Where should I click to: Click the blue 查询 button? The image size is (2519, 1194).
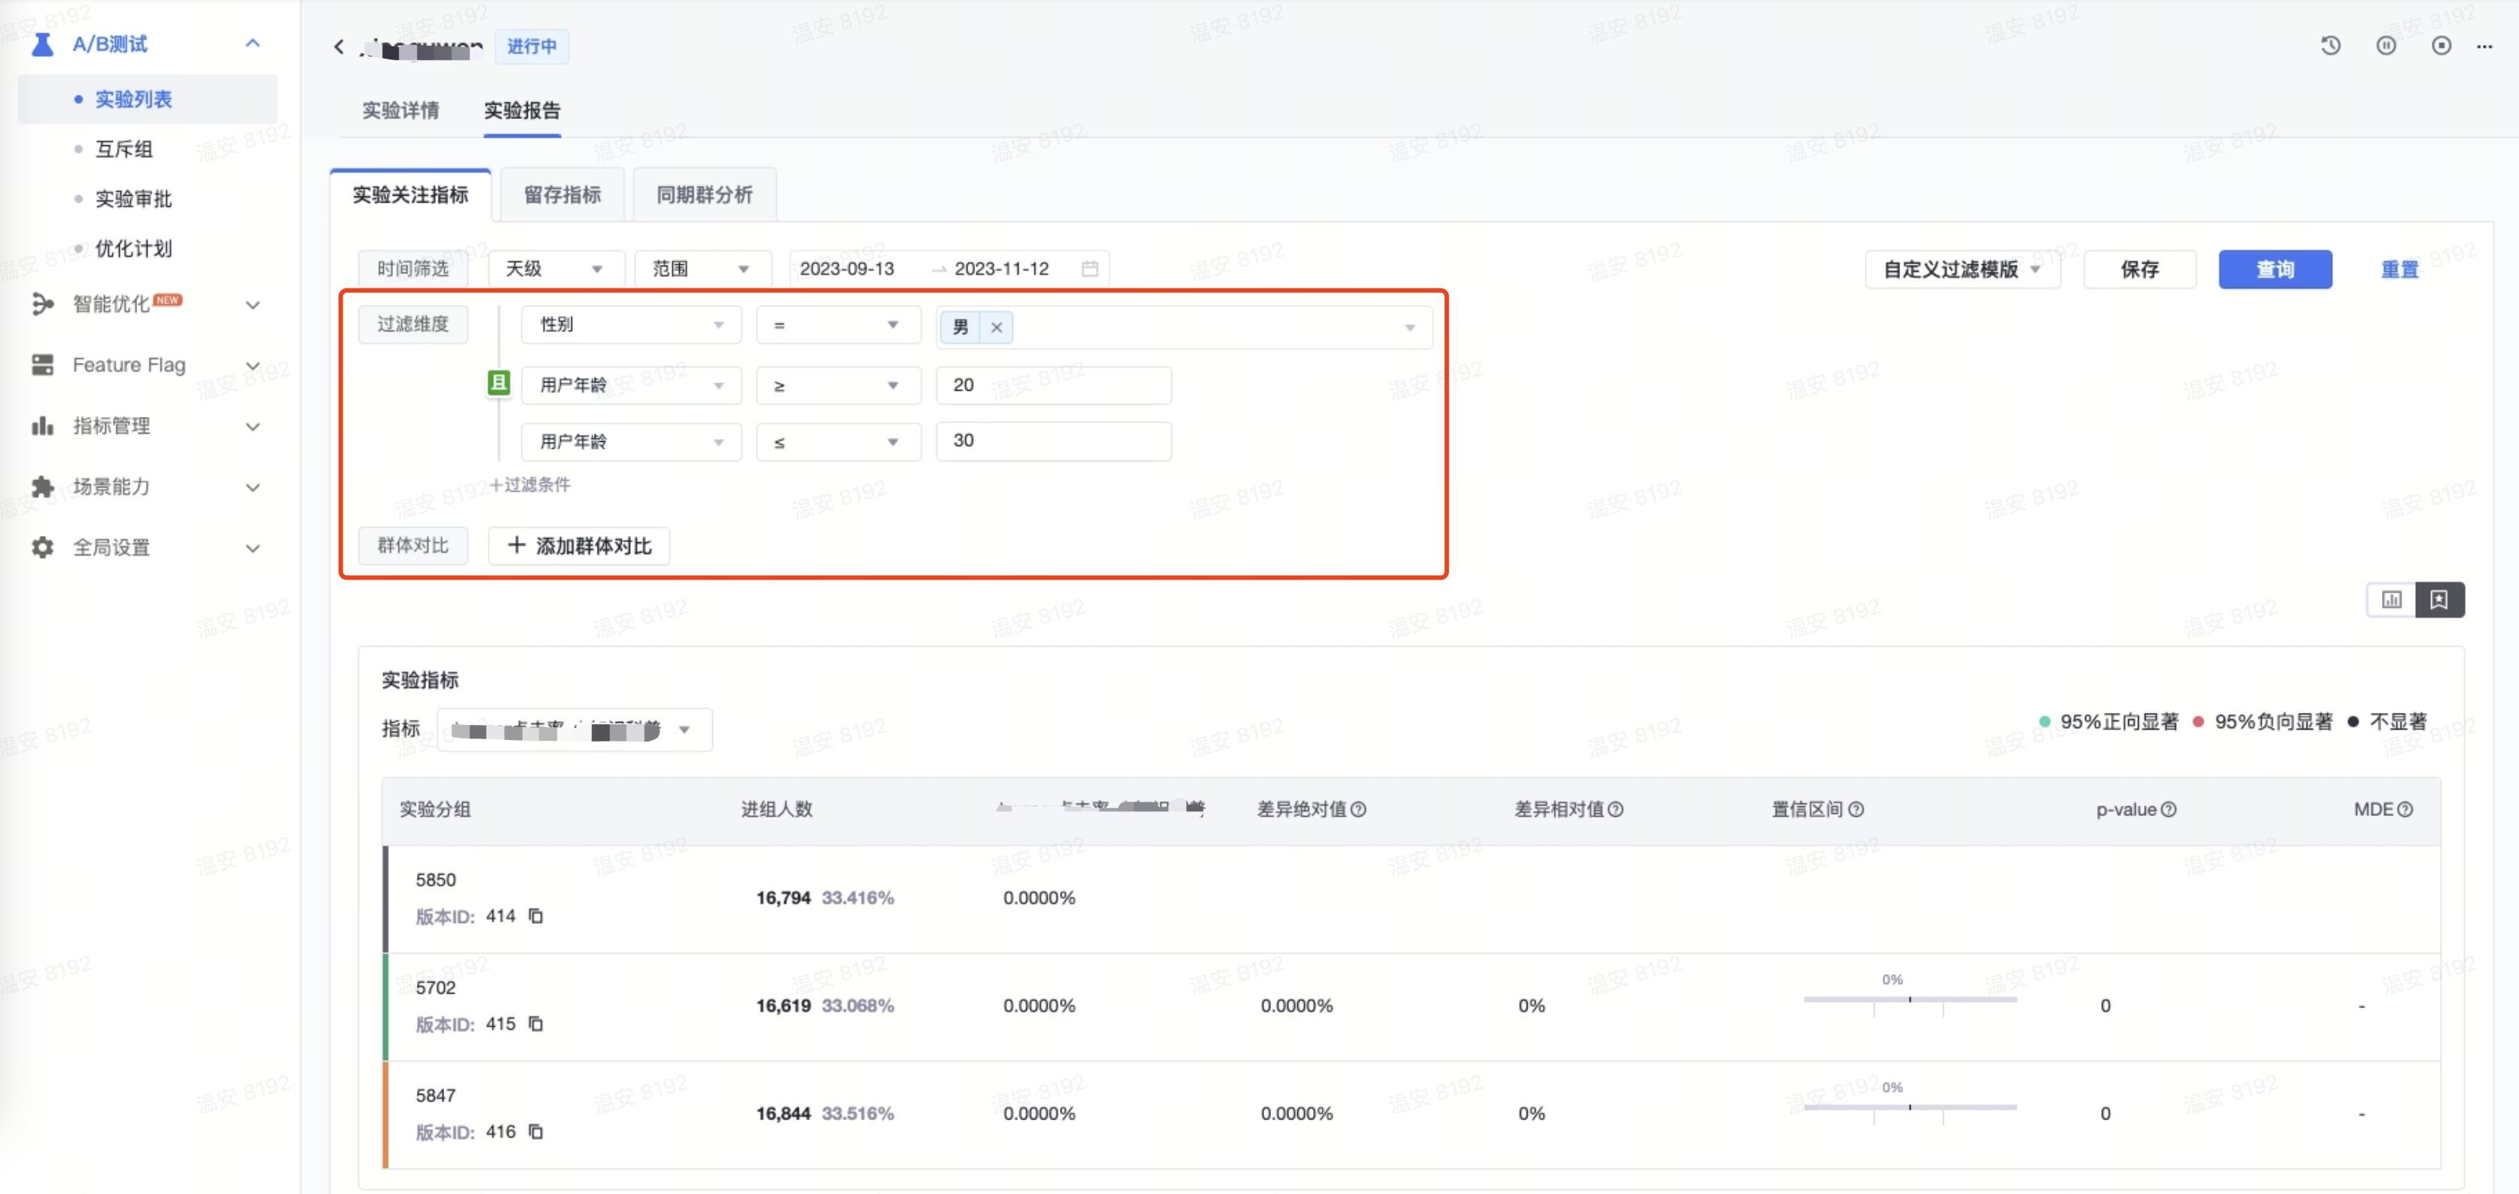[2274, 270]
